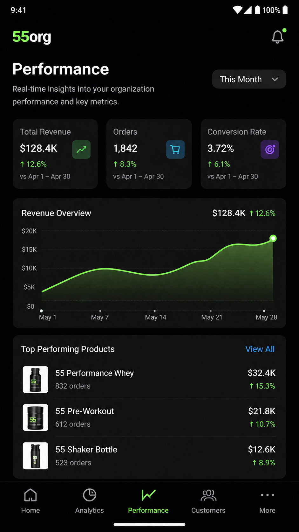299x532 pixels.
Task: Open 55 Shaker Bottle product thumbnail
Action: tap(36, 456)
